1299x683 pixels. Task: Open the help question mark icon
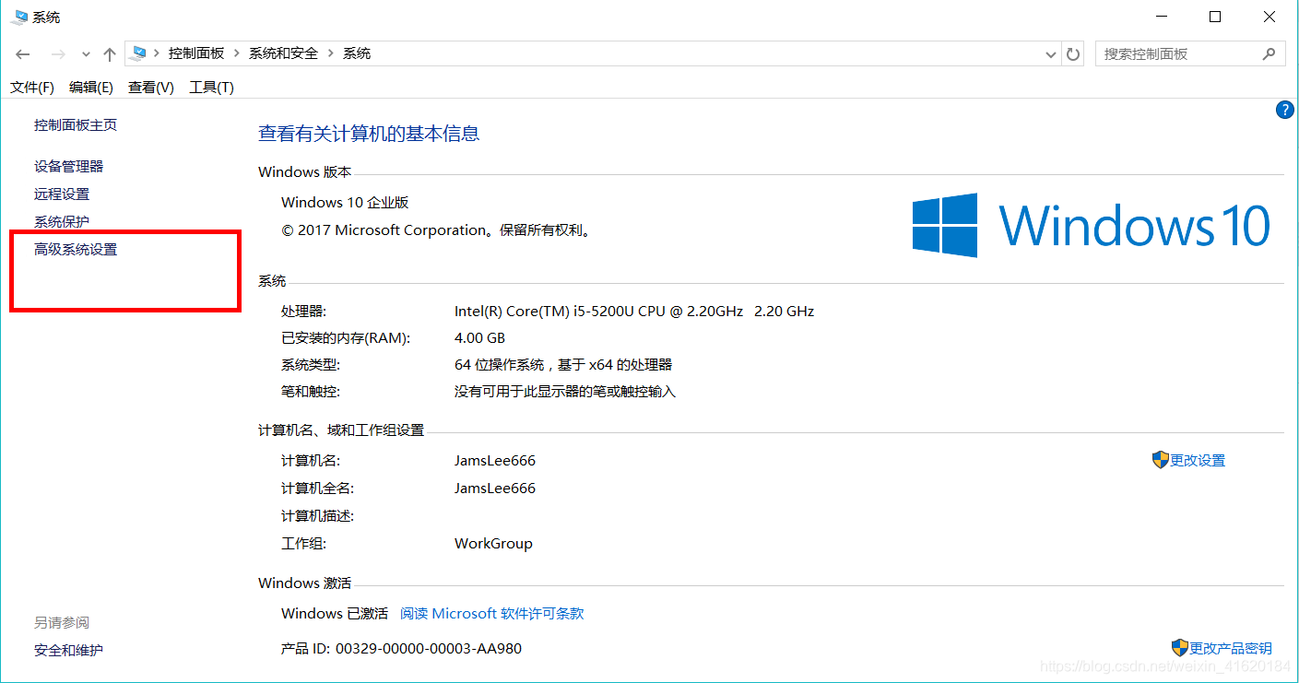(1284, 110)
